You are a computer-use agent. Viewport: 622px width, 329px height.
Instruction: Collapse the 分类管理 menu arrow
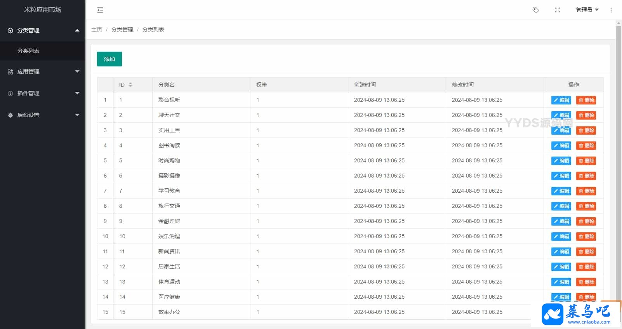coord(77,30)
